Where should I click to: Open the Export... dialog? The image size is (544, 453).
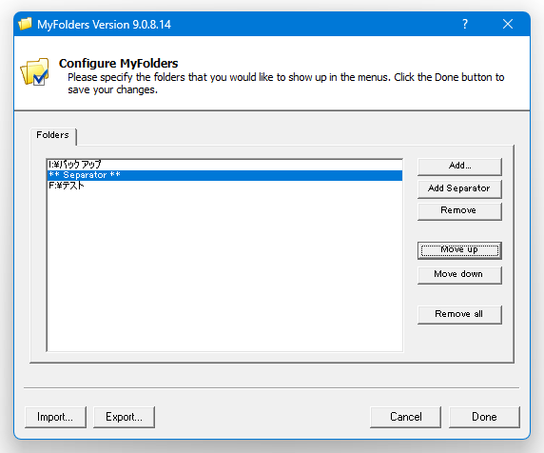(124, 417)
